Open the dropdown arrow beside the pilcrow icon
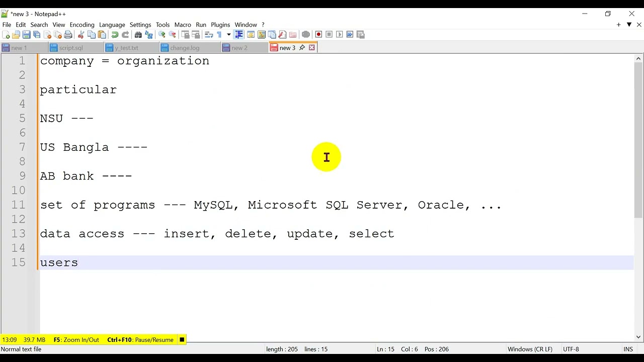Image resolution: width=644 pixels, height=362 pixels. pos(228,35)
